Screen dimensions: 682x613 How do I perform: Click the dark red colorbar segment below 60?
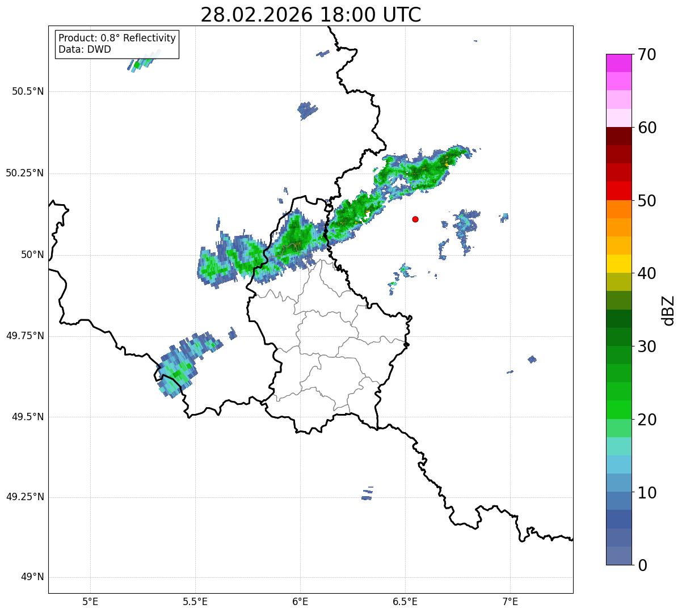pos(619,136)
